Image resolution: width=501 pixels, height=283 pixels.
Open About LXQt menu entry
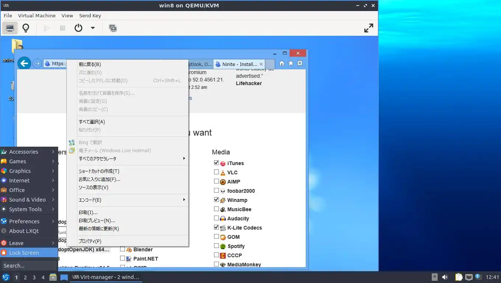click(29, 231)
